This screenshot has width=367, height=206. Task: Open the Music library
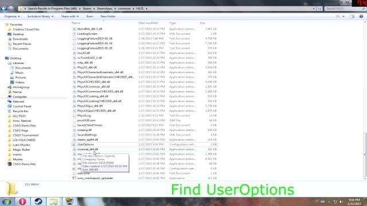click(x=19, y=73)
